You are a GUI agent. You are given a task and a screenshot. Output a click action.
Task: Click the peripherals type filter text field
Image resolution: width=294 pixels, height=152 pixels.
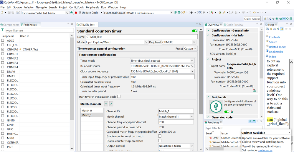point(39,31)
